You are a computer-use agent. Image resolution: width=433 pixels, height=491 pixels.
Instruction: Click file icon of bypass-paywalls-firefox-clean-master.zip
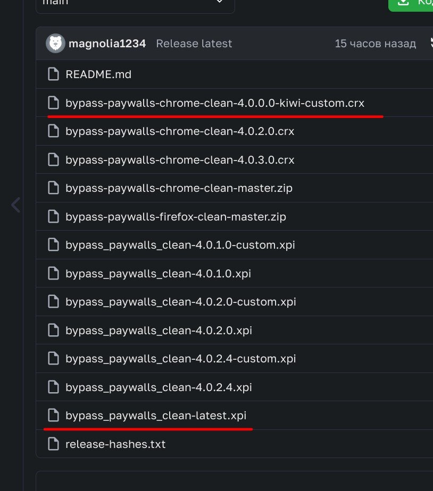tap(53, 217)
